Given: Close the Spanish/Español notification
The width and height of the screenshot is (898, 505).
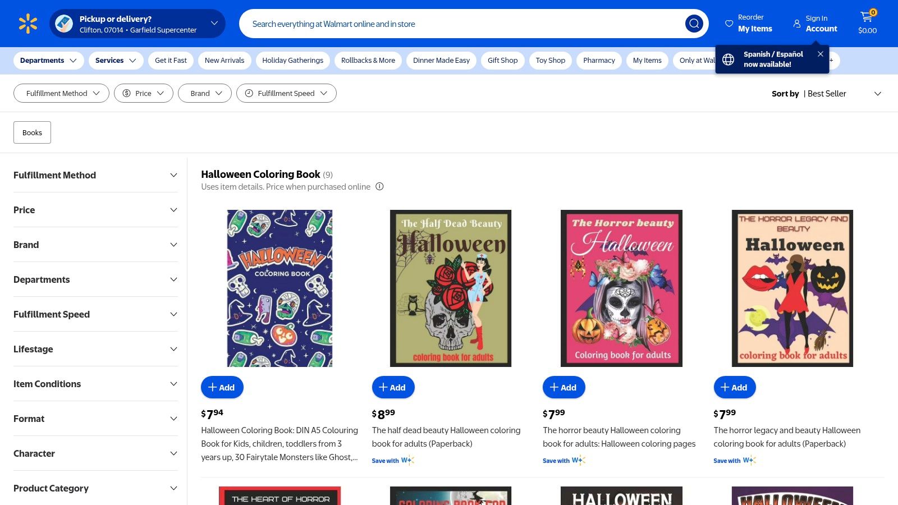Looking at the screenshot, I should (821, 54).
